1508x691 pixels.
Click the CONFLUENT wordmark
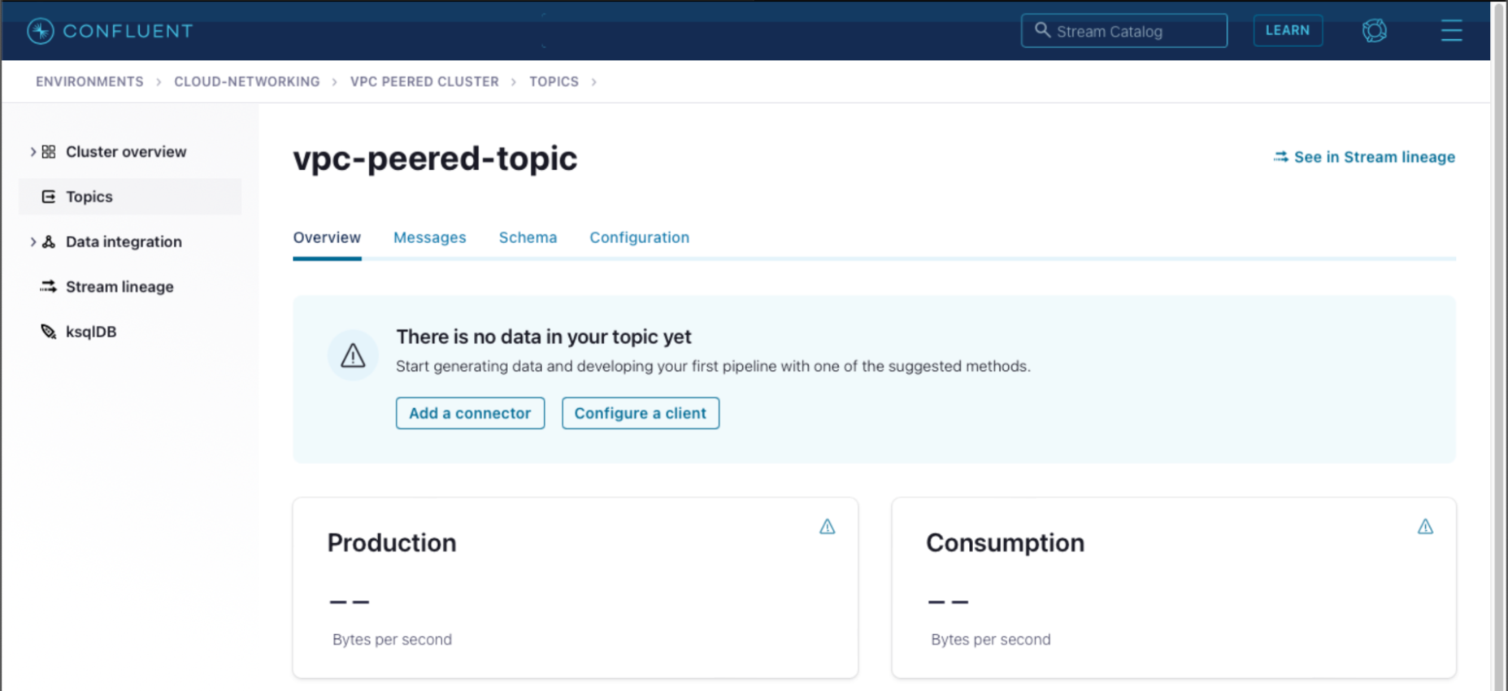128,31
